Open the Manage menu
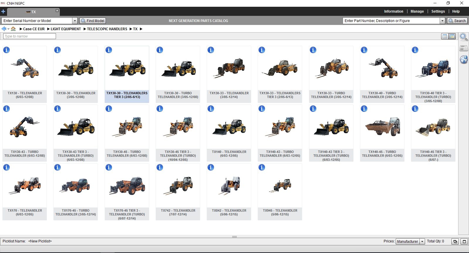Viewport: 469px width, 253px height. pyautogui.click(x=417, y=11)
